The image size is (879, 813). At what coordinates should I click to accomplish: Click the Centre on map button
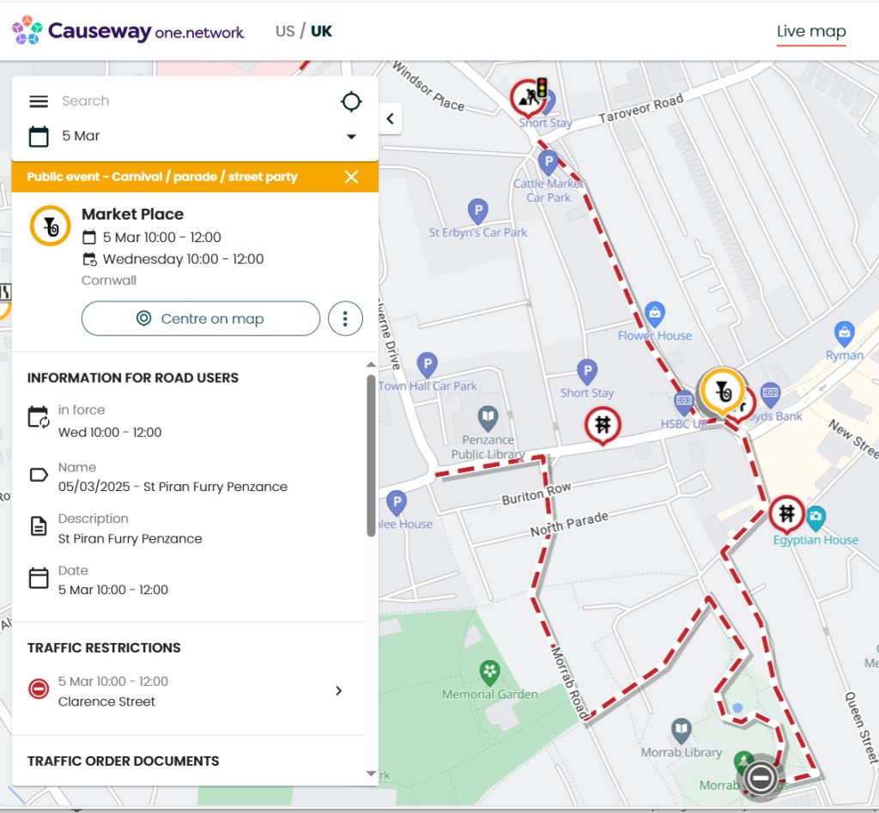[x=201, y=319]
